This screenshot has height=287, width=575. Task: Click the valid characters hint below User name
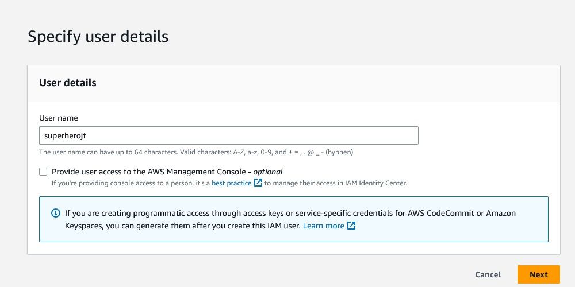195,152
